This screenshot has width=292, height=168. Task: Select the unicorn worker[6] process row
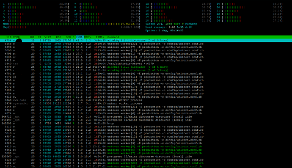146,113
